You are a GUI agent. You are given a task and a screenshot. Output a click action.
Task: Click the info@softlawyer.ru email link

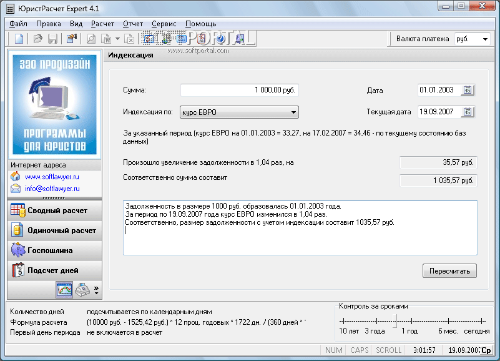[52, 189]
